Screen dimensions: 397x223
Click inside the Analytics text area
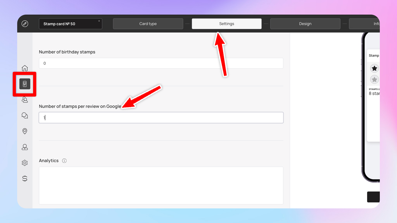click(x=161, y=186)
